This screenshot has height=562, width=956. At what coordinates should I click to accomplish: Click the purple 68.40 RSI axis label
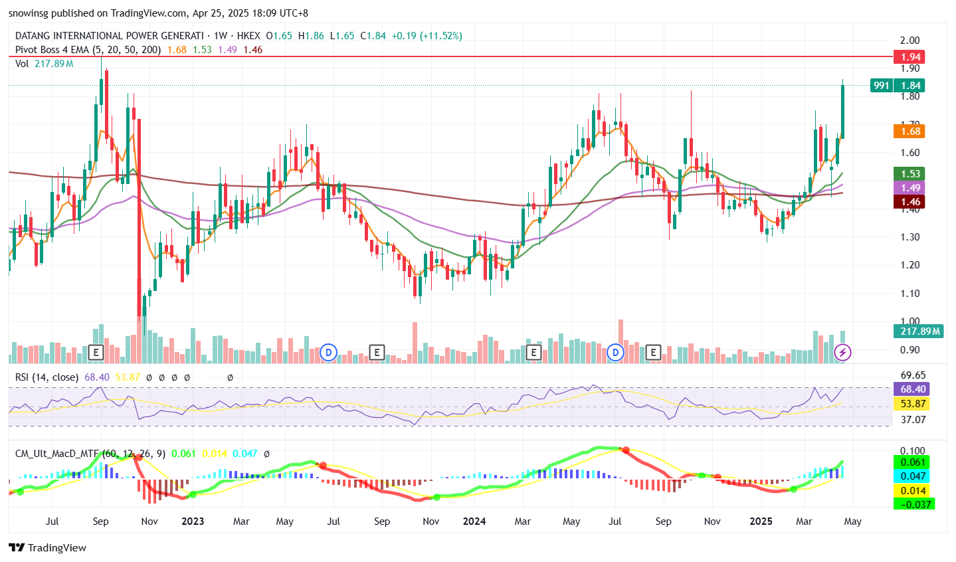[911, 389]
